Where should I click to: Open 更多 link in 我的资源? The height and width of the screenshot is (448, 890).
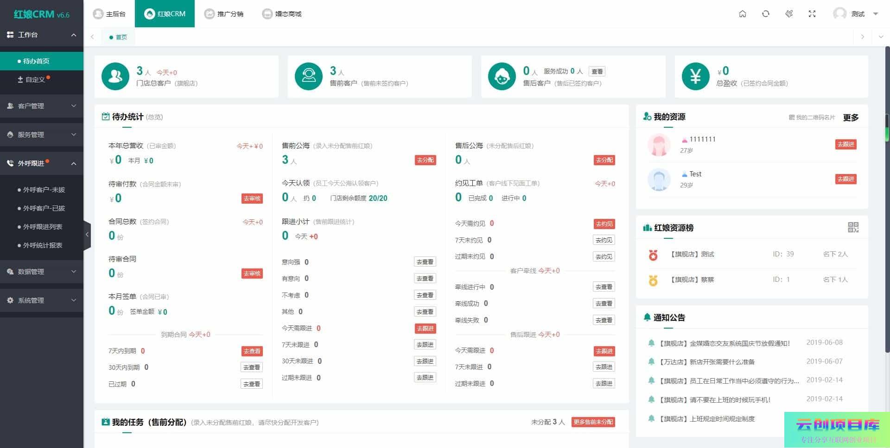pos(851,118)
